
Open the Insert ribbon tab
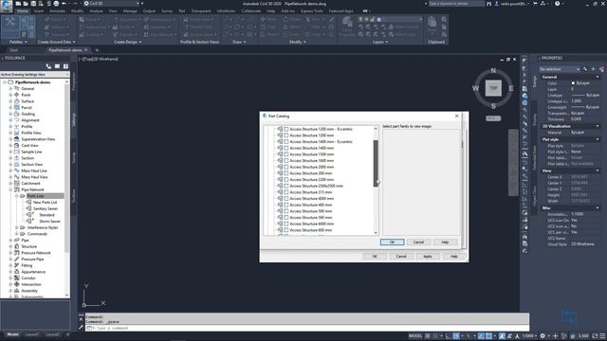39,11
